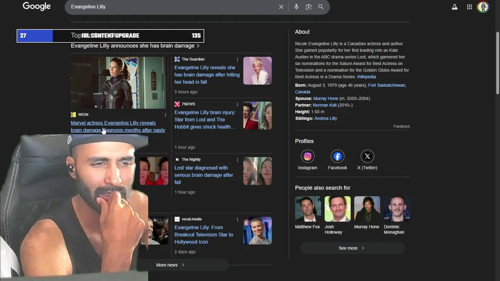Open Guardian headline about brain damage
The width and height of the screenshot is (500, 281).
coord(207,75)
